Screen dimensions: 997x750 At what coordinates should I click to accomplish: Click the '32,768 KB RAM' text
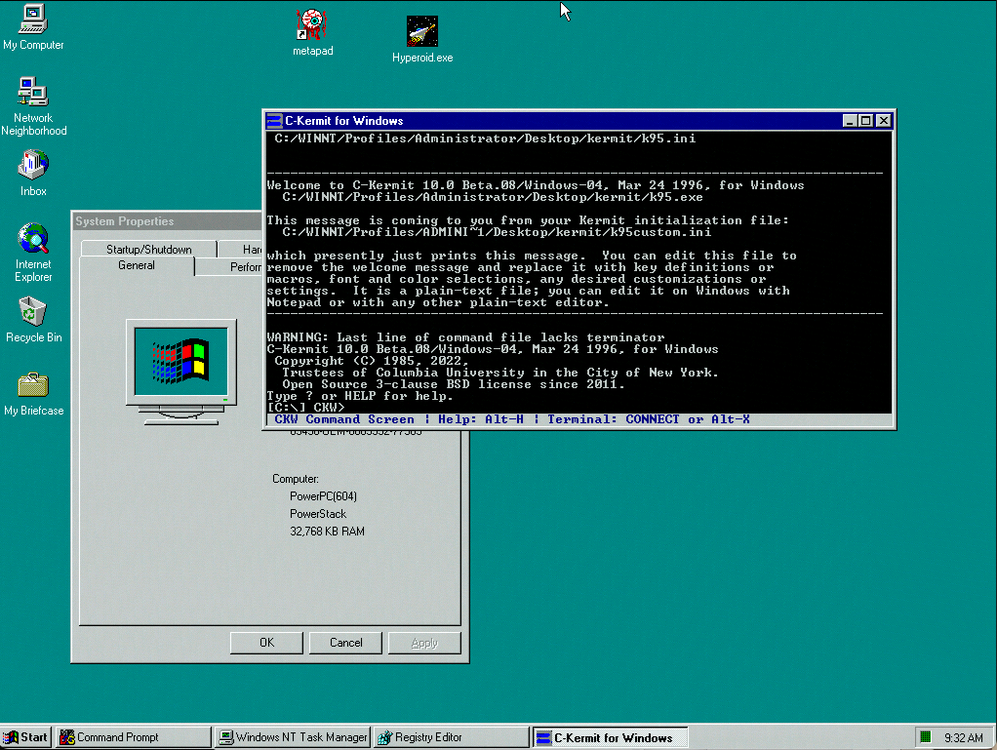coord(327,532)
